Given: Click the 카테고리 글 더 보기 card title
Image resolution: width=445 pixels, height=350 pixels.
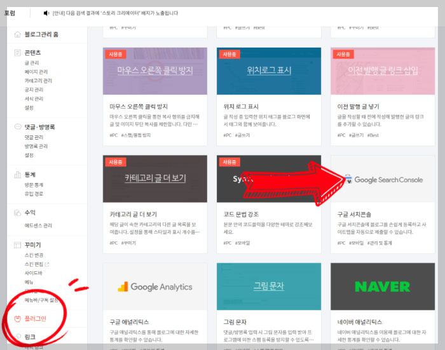Looking at the screenshot, I should pos(133,215).
